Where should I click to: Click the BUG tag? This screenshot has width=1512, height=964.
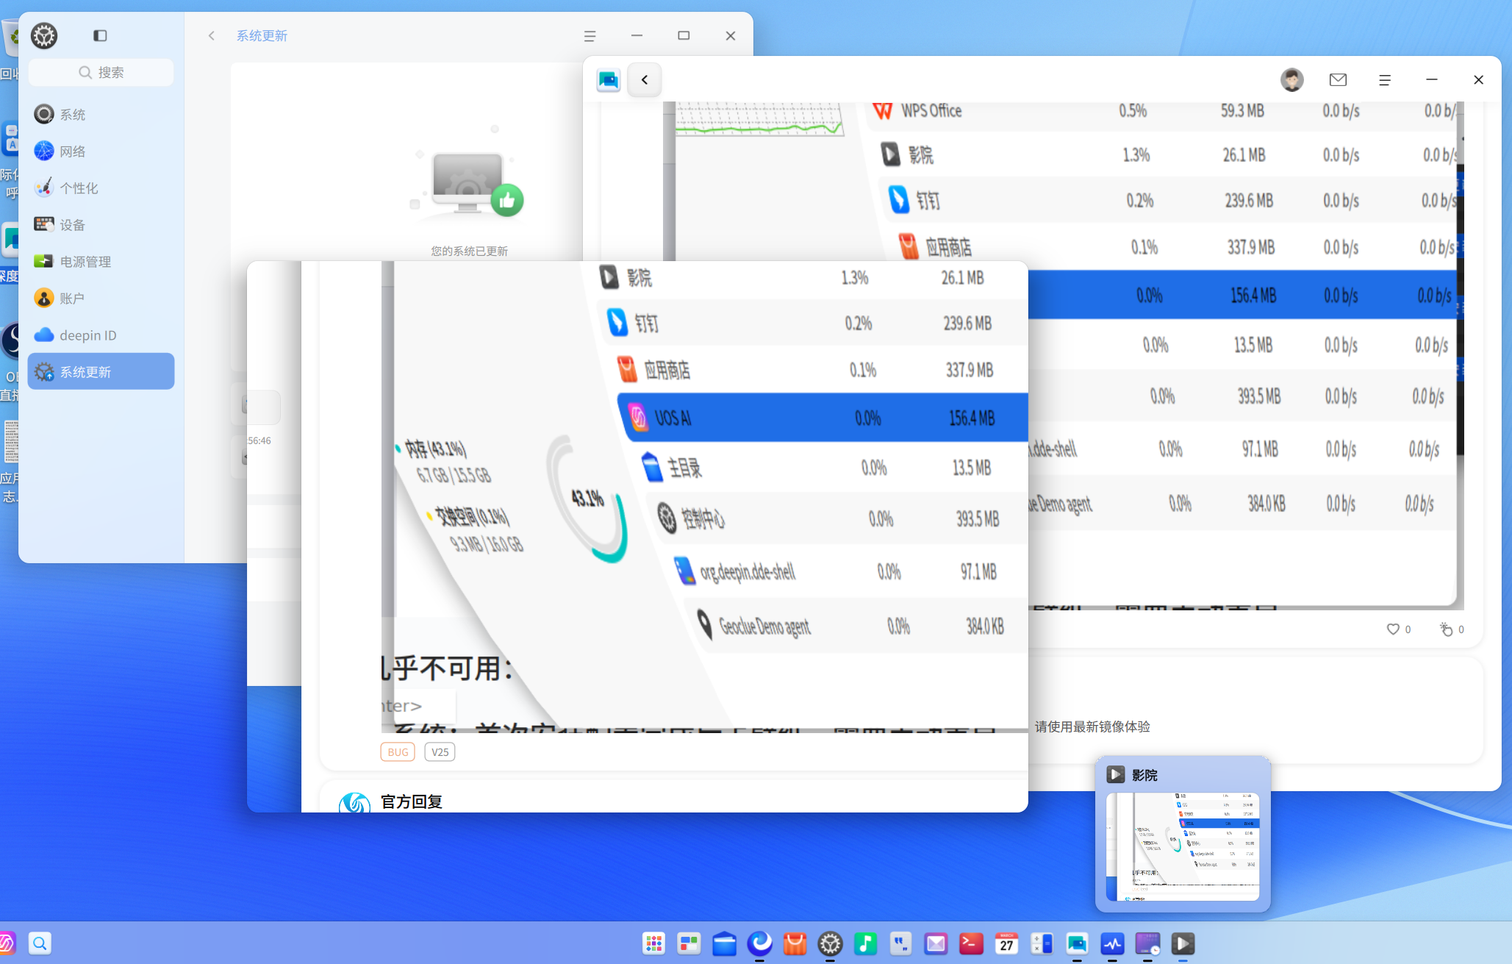coord(398,751)
